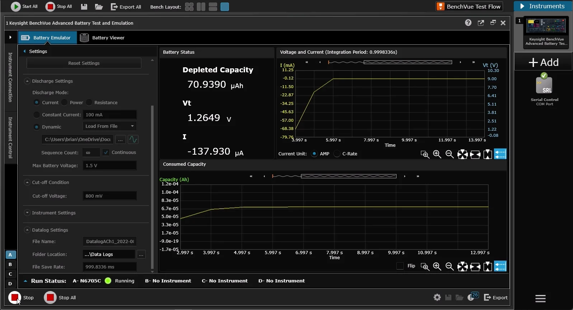Click the Reset Settings button
This screenshot has width=573, height=310.
pyautogui.click(x=84, y=63)
